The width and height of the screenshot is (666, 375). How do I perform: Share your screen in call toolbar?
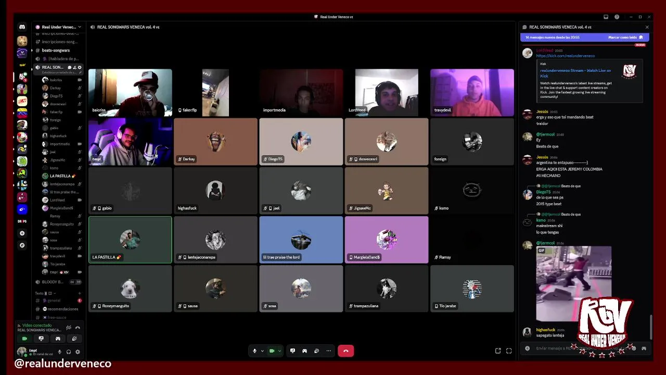292,351
